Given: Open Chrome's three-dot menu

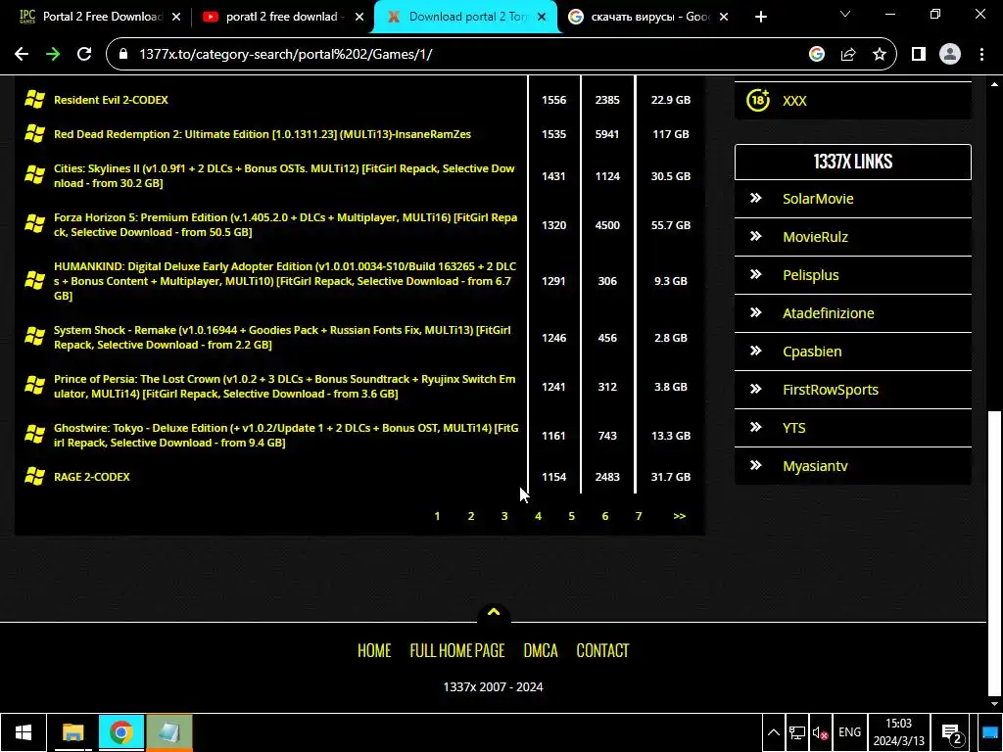Looking at the screenshot, I should click(981, 55).
